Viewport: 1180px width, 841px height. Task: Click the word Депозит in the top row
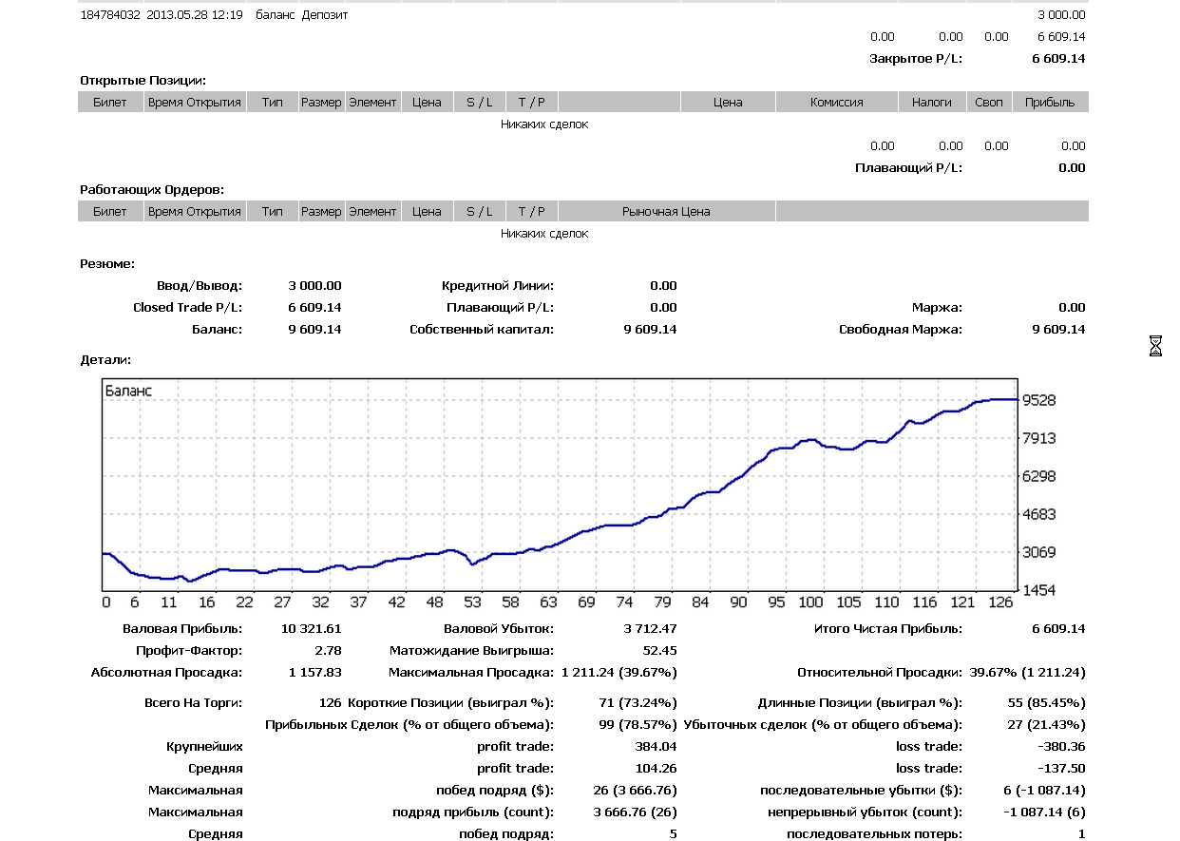(325, 15)
